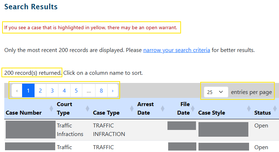Image resolution: width=279 pixels, height=152 pixels.
Task: Click the sort arrows beside File Date
Action: tap(193, 109)
